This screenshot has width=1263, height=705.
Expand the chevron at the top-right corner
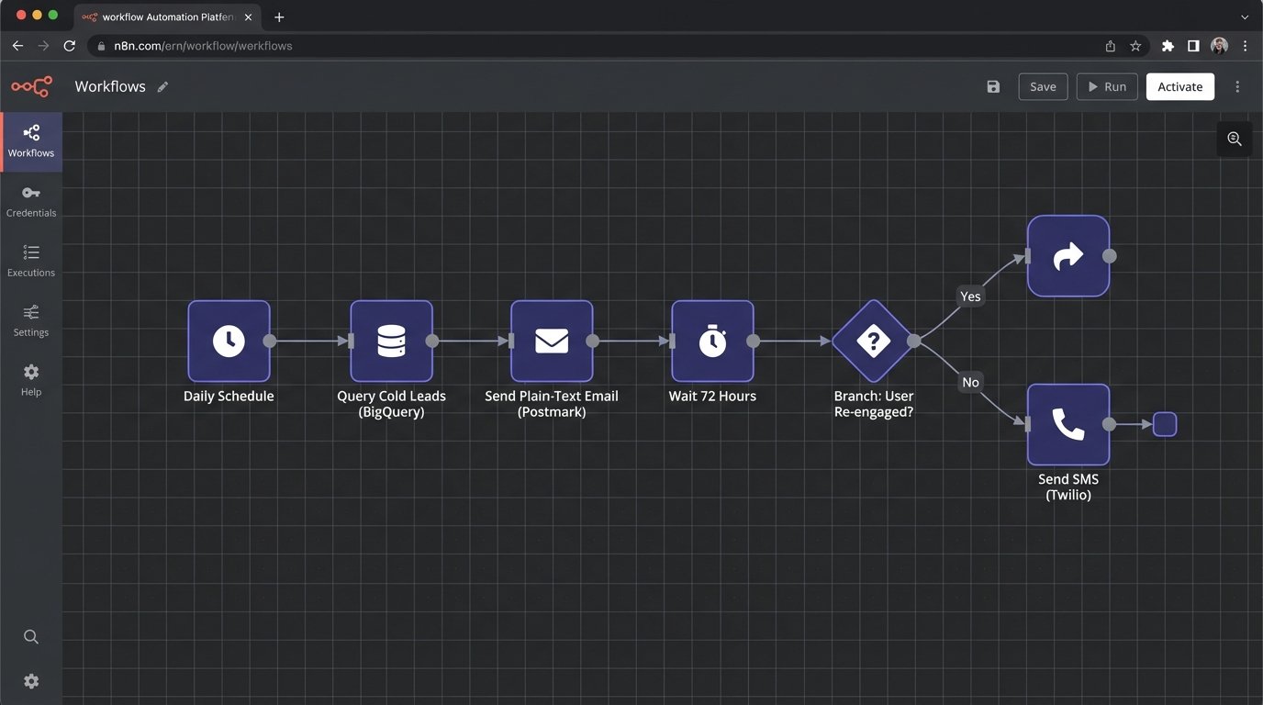[x=1244, y=17]
